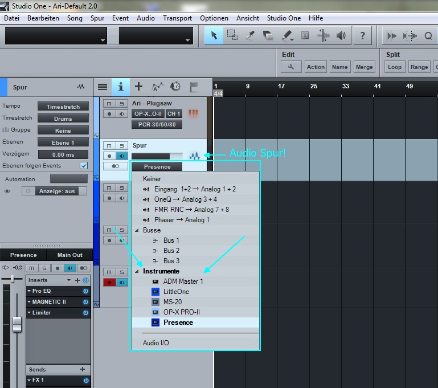Choose Audio I/O in popup menu
Screen dimensions: 438x388
pyautogui.click(x=195, y=343)
